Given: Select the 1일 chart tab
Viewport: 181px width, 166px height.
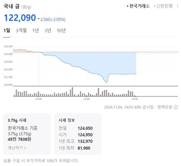Looking at the screenshot, I should click(7, 31).
